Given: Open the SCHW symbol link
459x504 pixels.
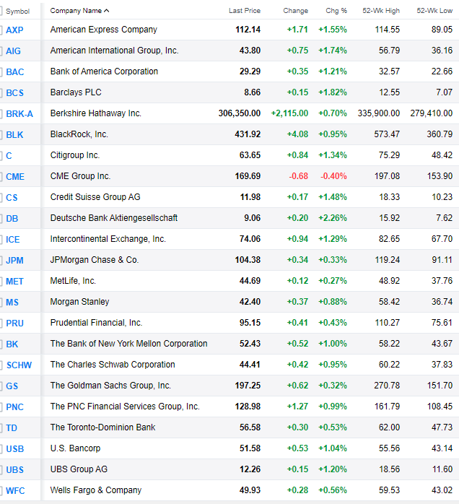Looking at the screenshot, I should [19, 365].
